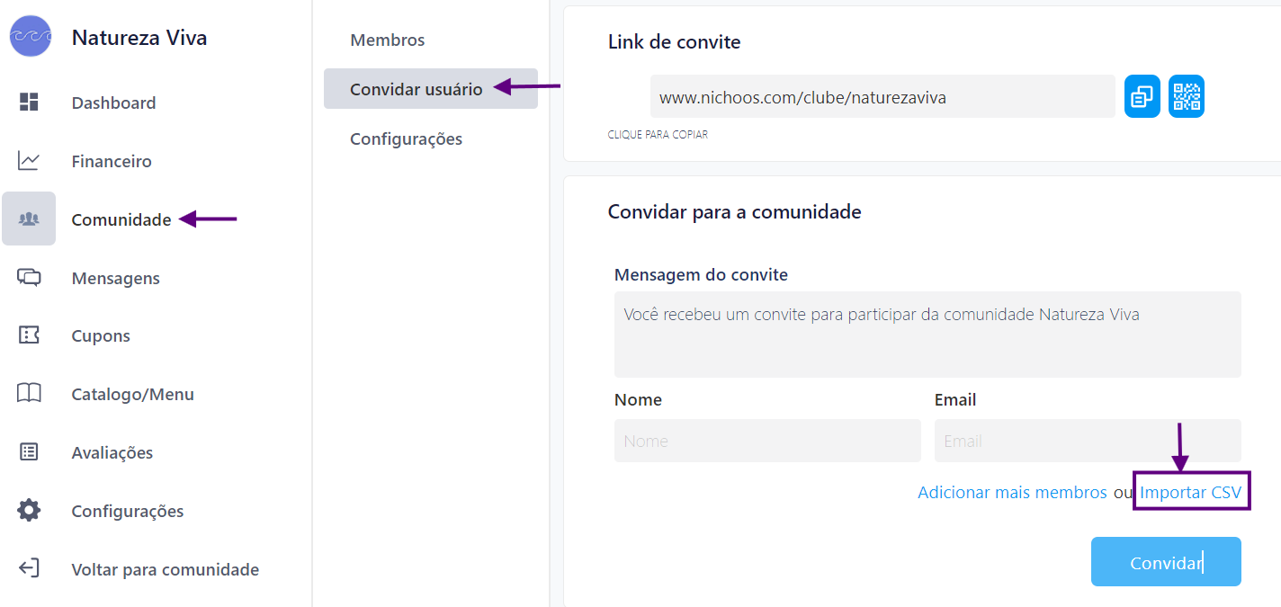This screenshot has width=1281, height=607.
Task: Click the Voltar para comunidade exit icon
Action: pos(29,568)
